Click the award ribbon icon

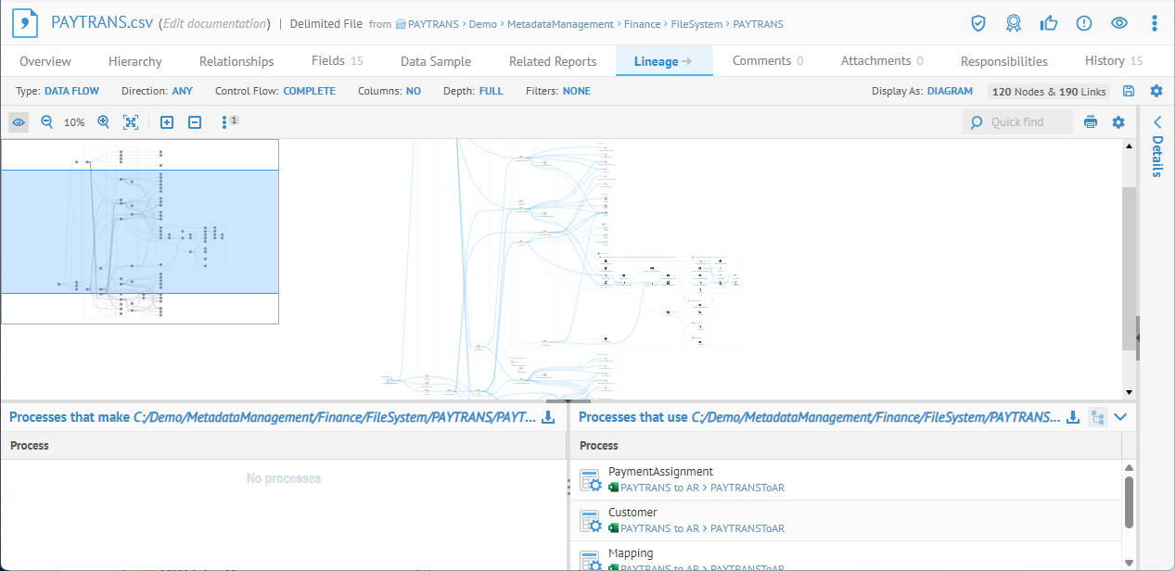coord(1014,23)
